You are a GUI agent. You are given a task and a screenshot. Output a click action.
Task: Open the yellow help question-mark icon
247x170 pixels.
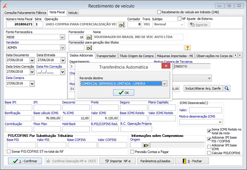[x=187, y=48]
